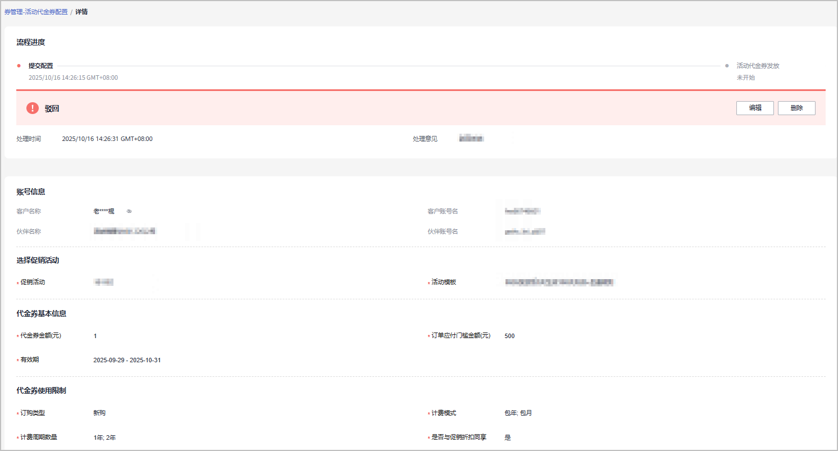Select the 活动代金券发放 step label
Image resolution: width=838 pixels, height=451 pixels.
pyautogui.click(x=758, y=66)
